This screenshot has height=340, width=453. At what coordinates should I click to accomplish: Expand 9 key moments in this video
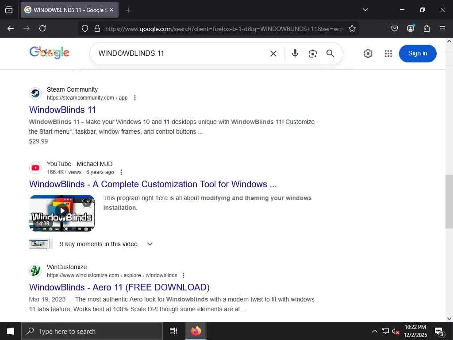coord(150,244)
